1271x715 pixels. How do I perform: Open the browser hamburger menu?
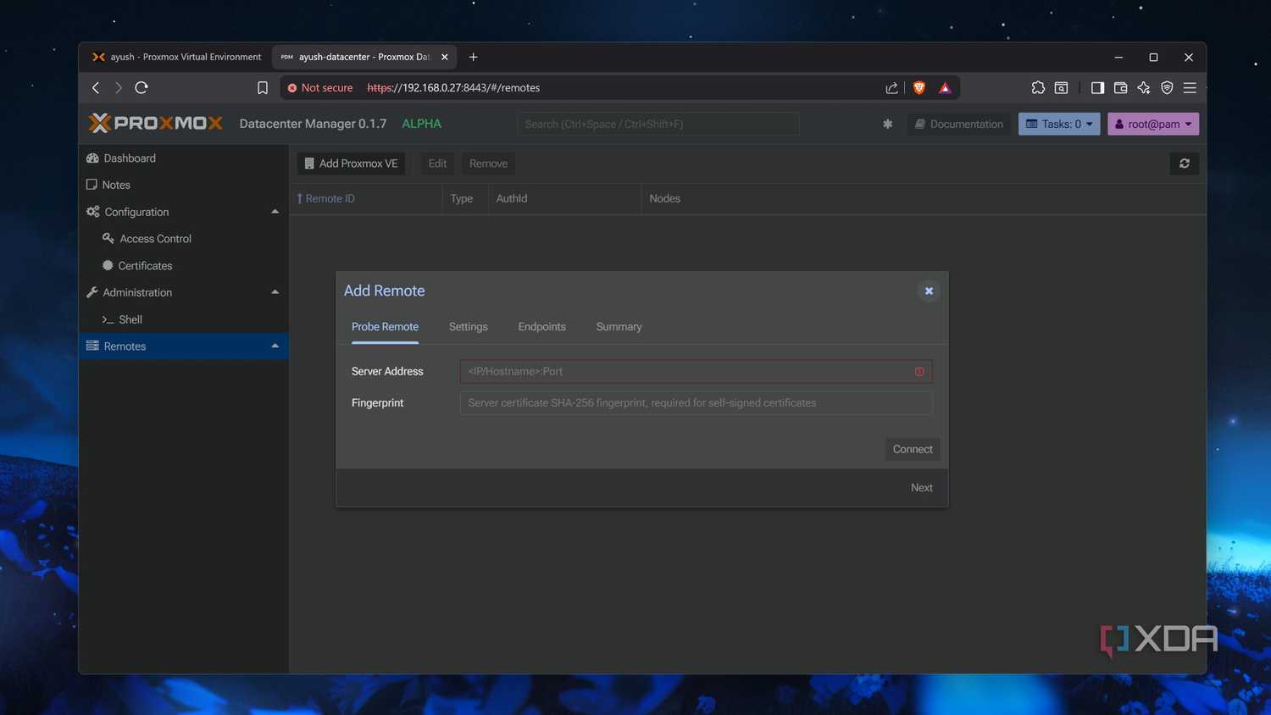(x=1190, y=87)
